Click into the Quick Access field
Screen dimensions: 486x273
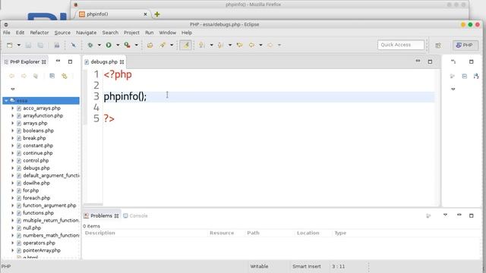[401, 45]
